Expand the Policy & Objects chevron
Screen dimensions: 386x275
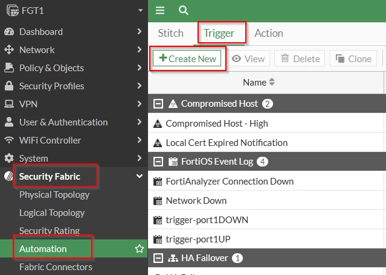[x=140, y=68]
